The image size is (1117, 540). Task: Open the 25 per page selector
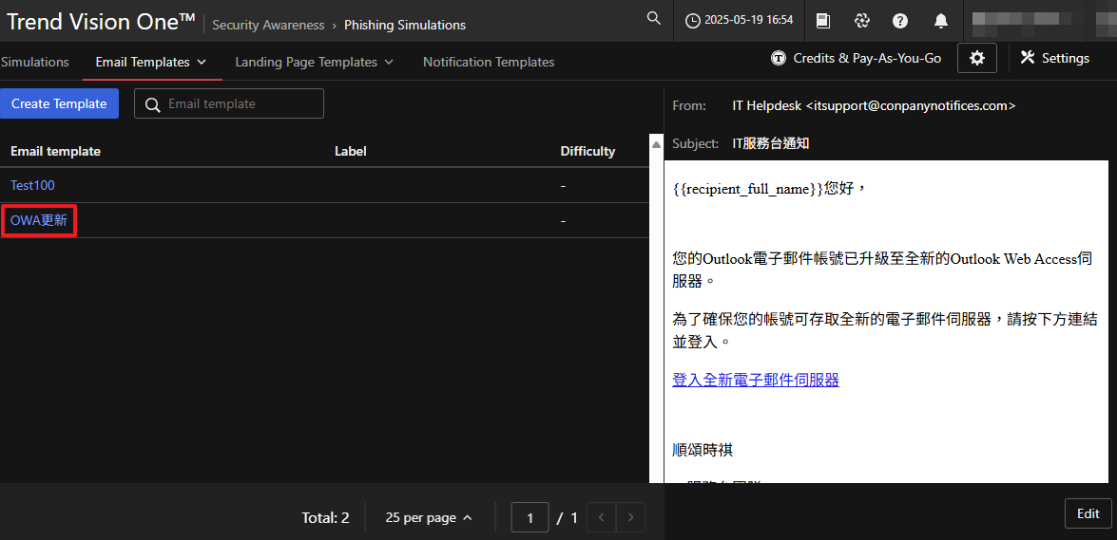(429, 518)
